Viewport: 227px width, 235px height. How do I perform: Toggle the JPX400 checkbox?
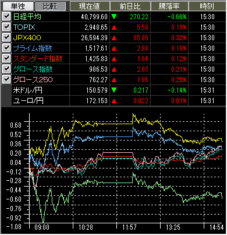click(6, 37)
